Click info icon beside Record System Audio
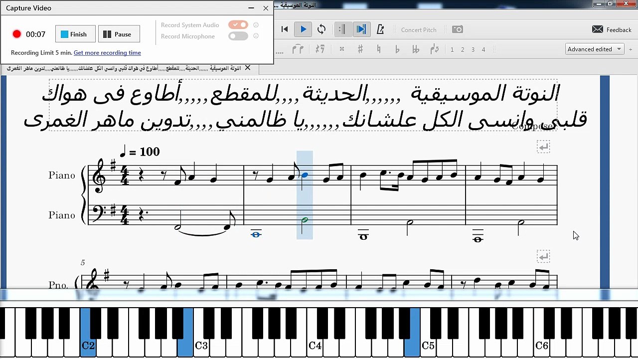638x359 pixels. 256,24
